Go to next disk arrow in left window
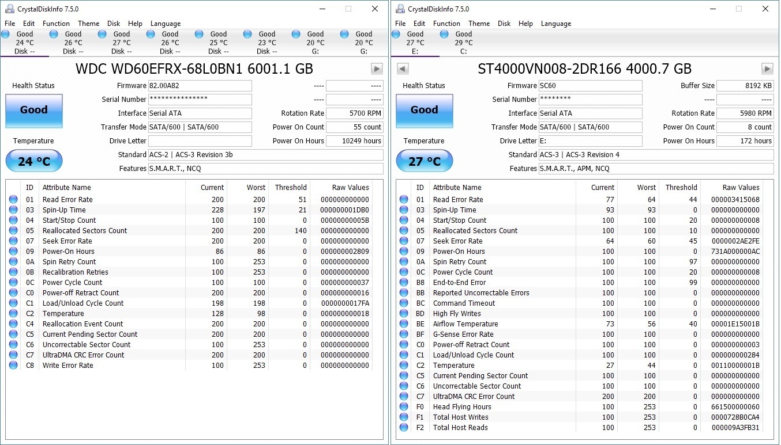Viewport: 781px width, 445px height. tap(377, 69)
